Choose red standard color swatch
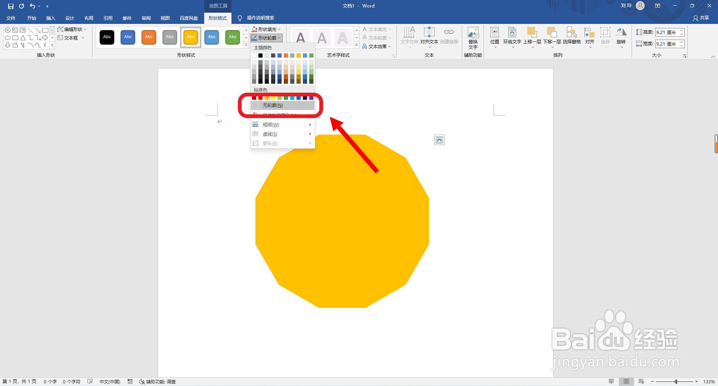This screenshot has height=386, width=718. (261, 98)
